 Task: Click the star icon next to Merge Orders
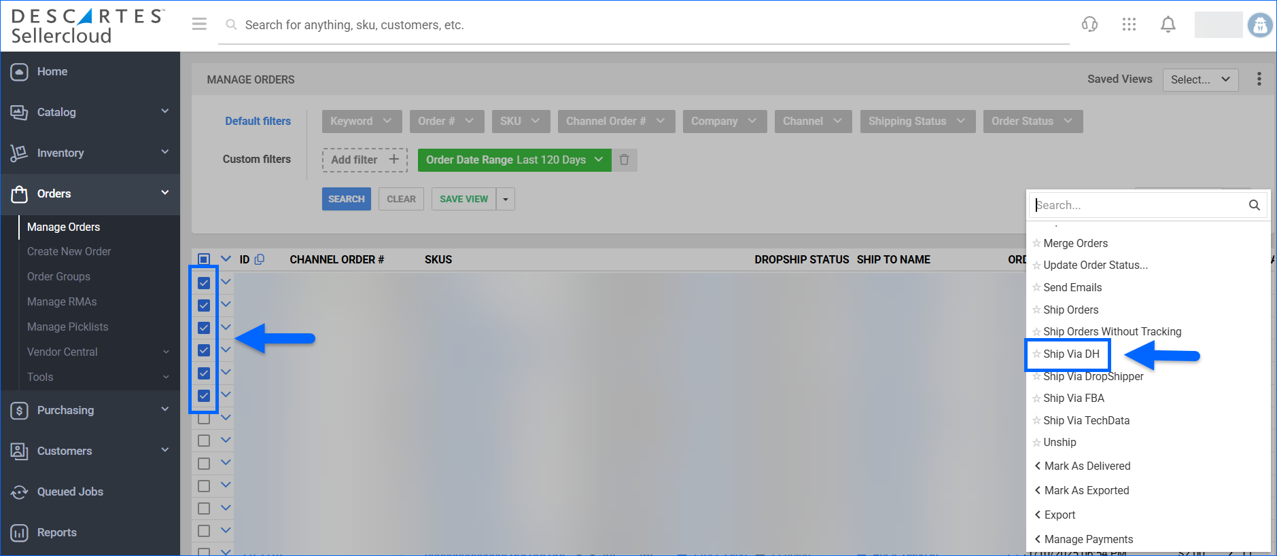click(1036, 243)
